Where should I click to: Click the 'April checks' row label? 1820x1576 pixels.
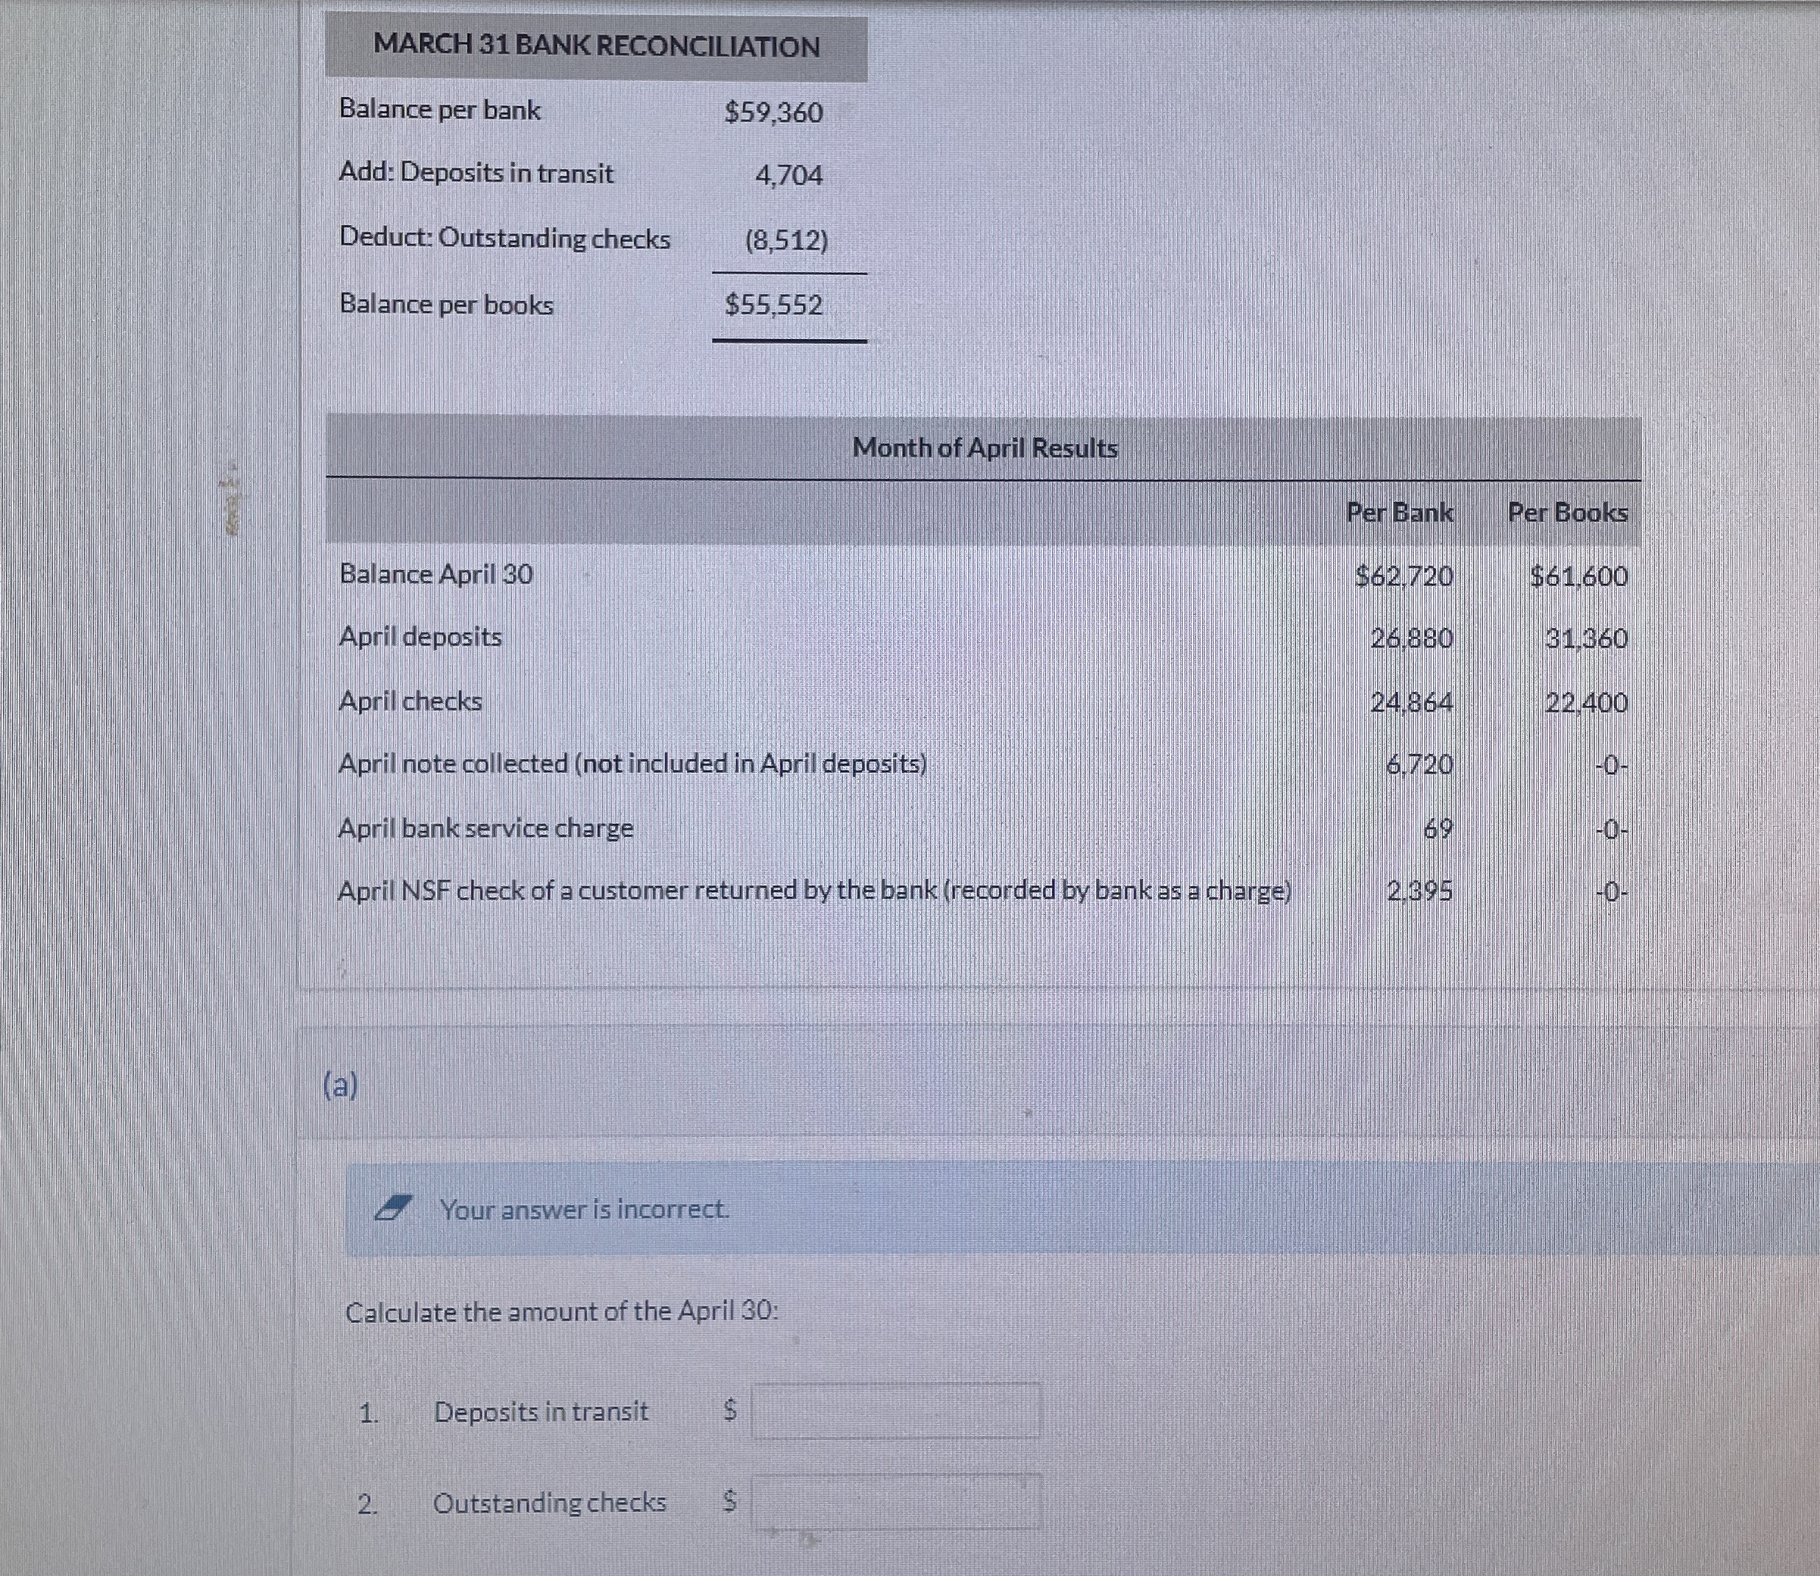point(410,701)
